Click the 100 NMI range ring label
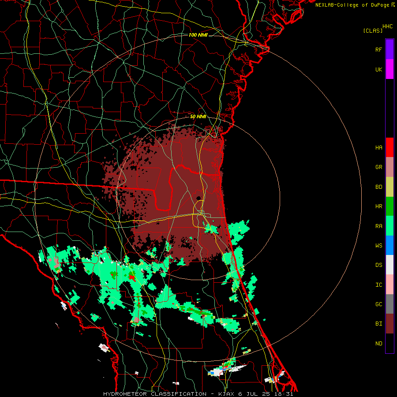Image resolution: width=397 pixels, height=397 pixels. tap(198, 35)
